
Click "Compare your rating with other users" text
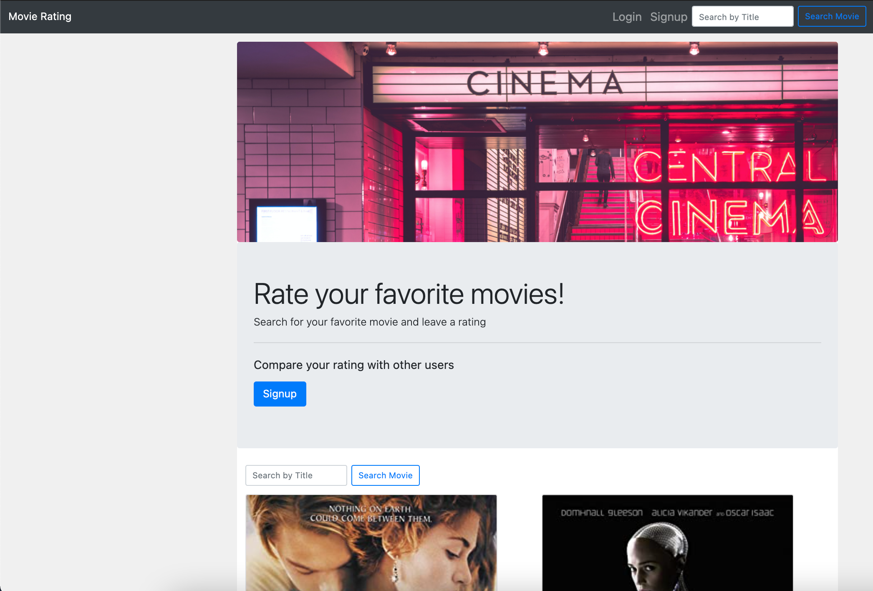pyautogui.click(x=353, y=364)
